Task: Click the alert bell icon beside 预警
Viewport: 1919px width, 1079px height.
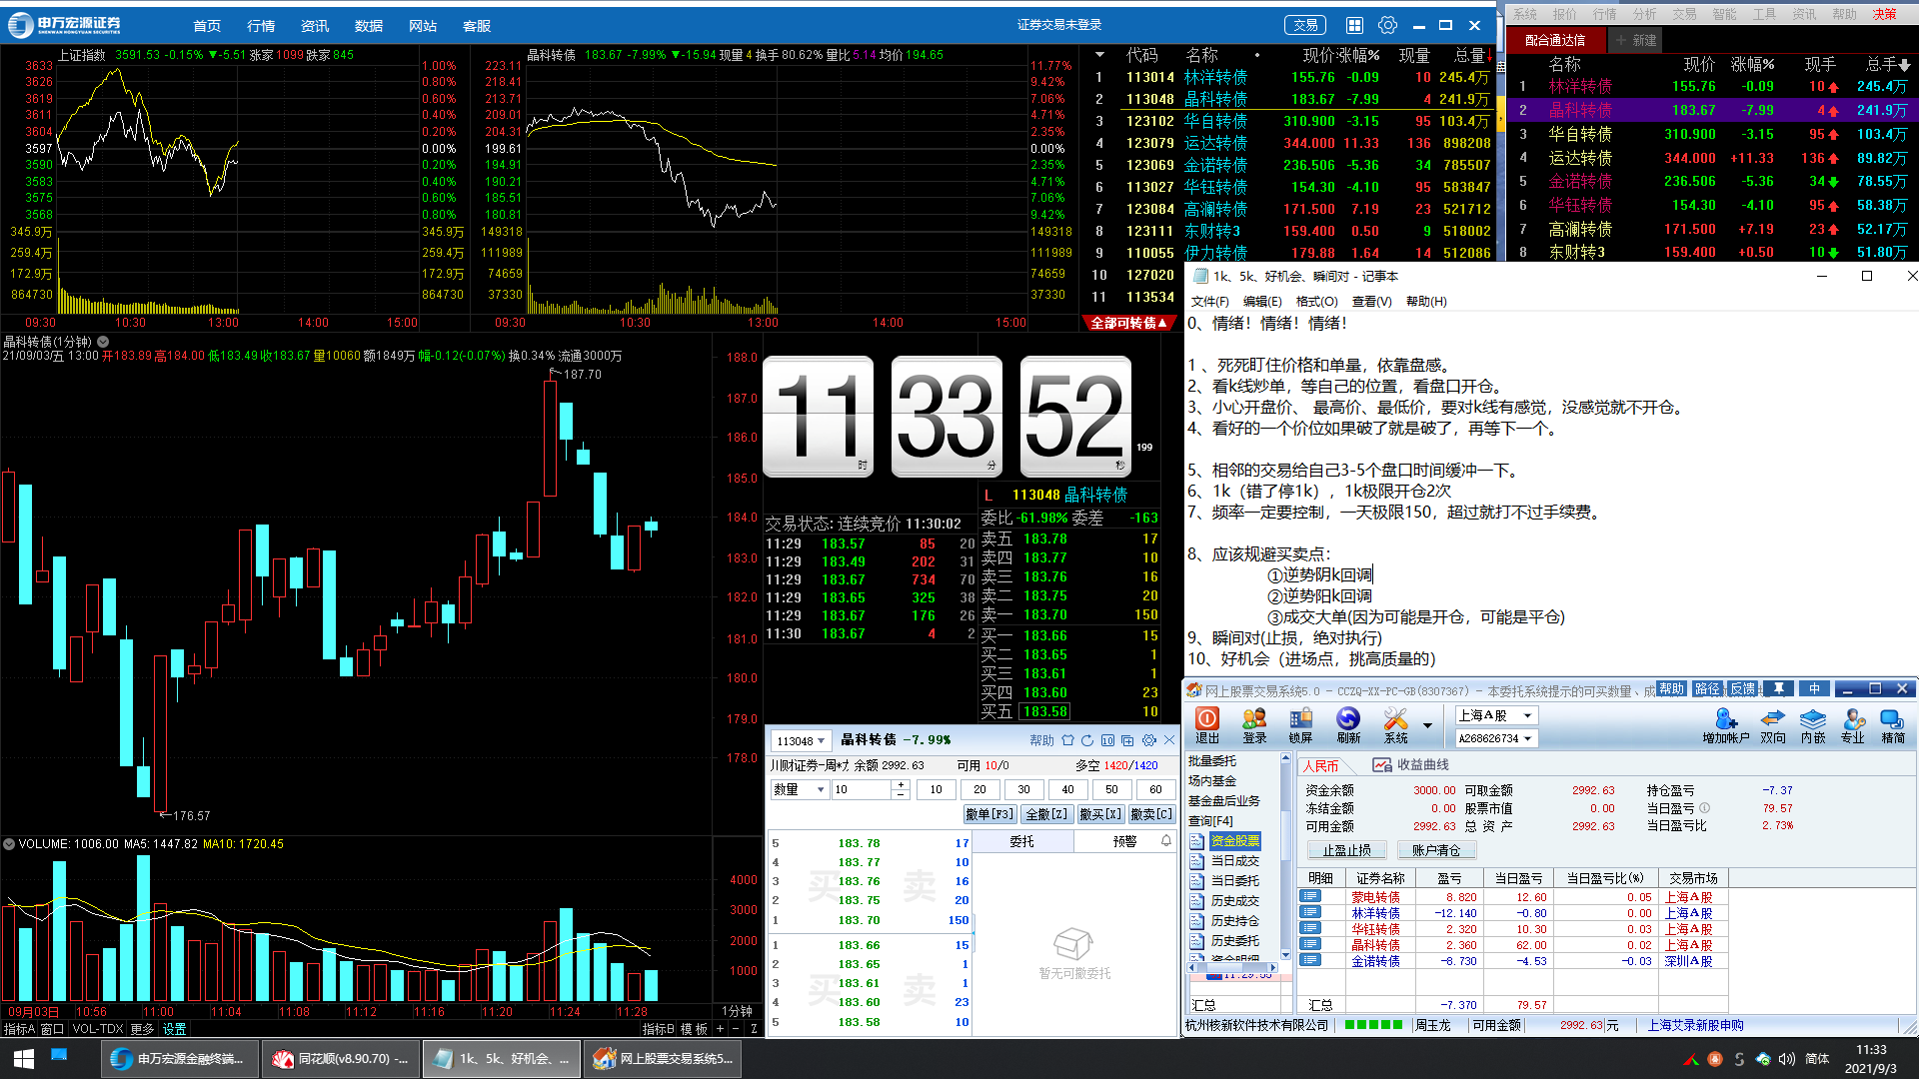Action: (1165, 841)
